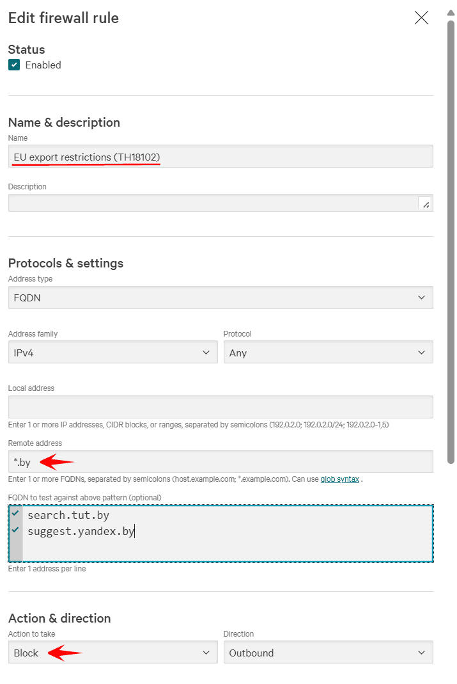The image size is (457, 684).
Task: Click the Address type chevron arrow
Action: click(421, 298)
